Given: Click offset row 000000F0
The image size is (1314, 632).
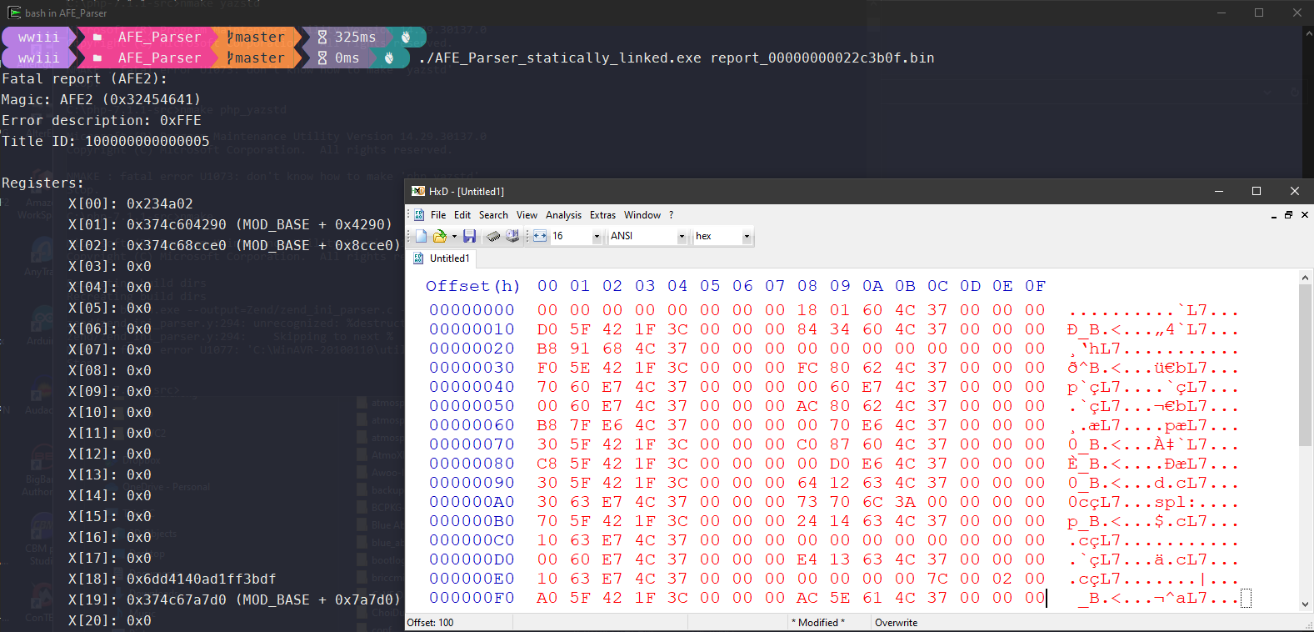Looking at the screenshot, I should 472,598.
